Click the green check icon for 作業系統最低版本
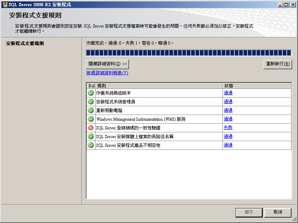 click(x=91, y=93)
